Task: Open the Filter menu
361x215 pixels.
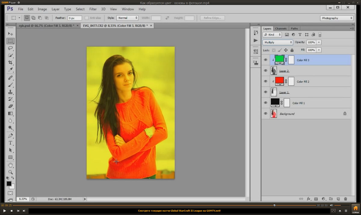Action: (93, 9)
